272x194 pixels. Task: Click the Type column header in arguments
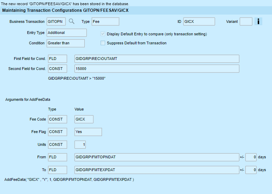pos(52,109)
